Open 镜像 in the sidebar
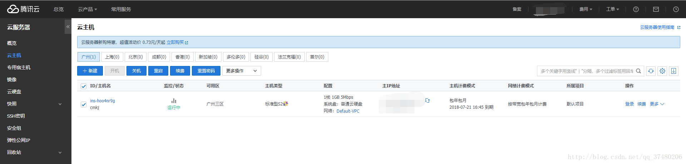 coord(12,80)
